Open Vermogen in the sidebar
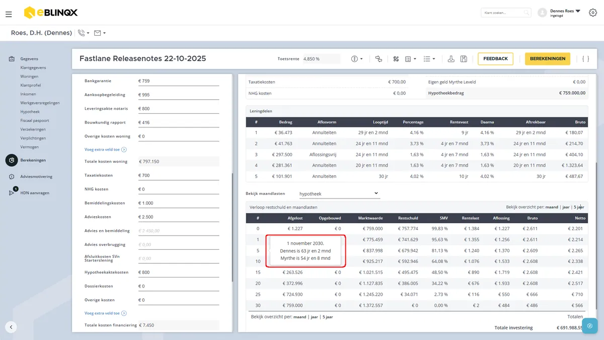Viewport: 604px width, 340px height. [30, 147]
